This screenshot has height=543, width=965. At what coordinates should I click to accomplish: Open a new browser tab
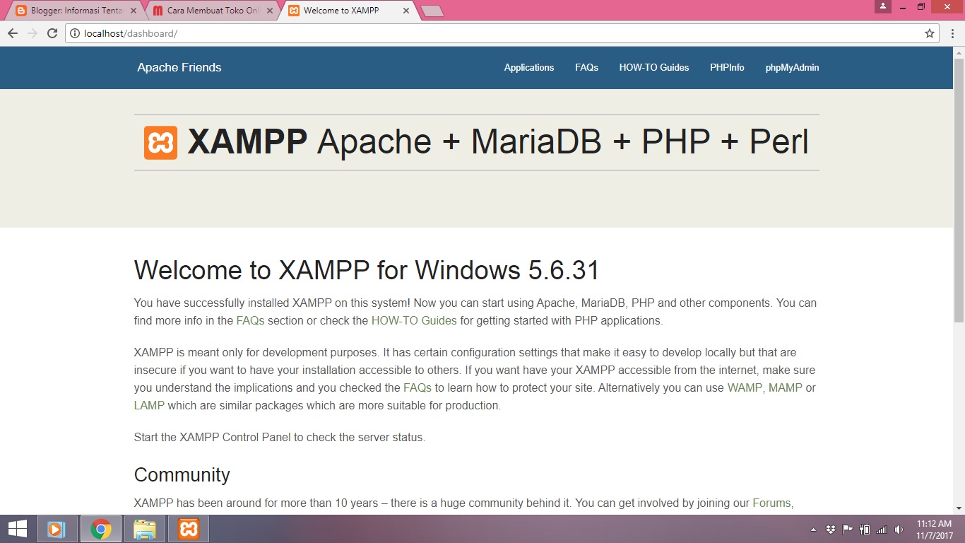tap(432, 11)
